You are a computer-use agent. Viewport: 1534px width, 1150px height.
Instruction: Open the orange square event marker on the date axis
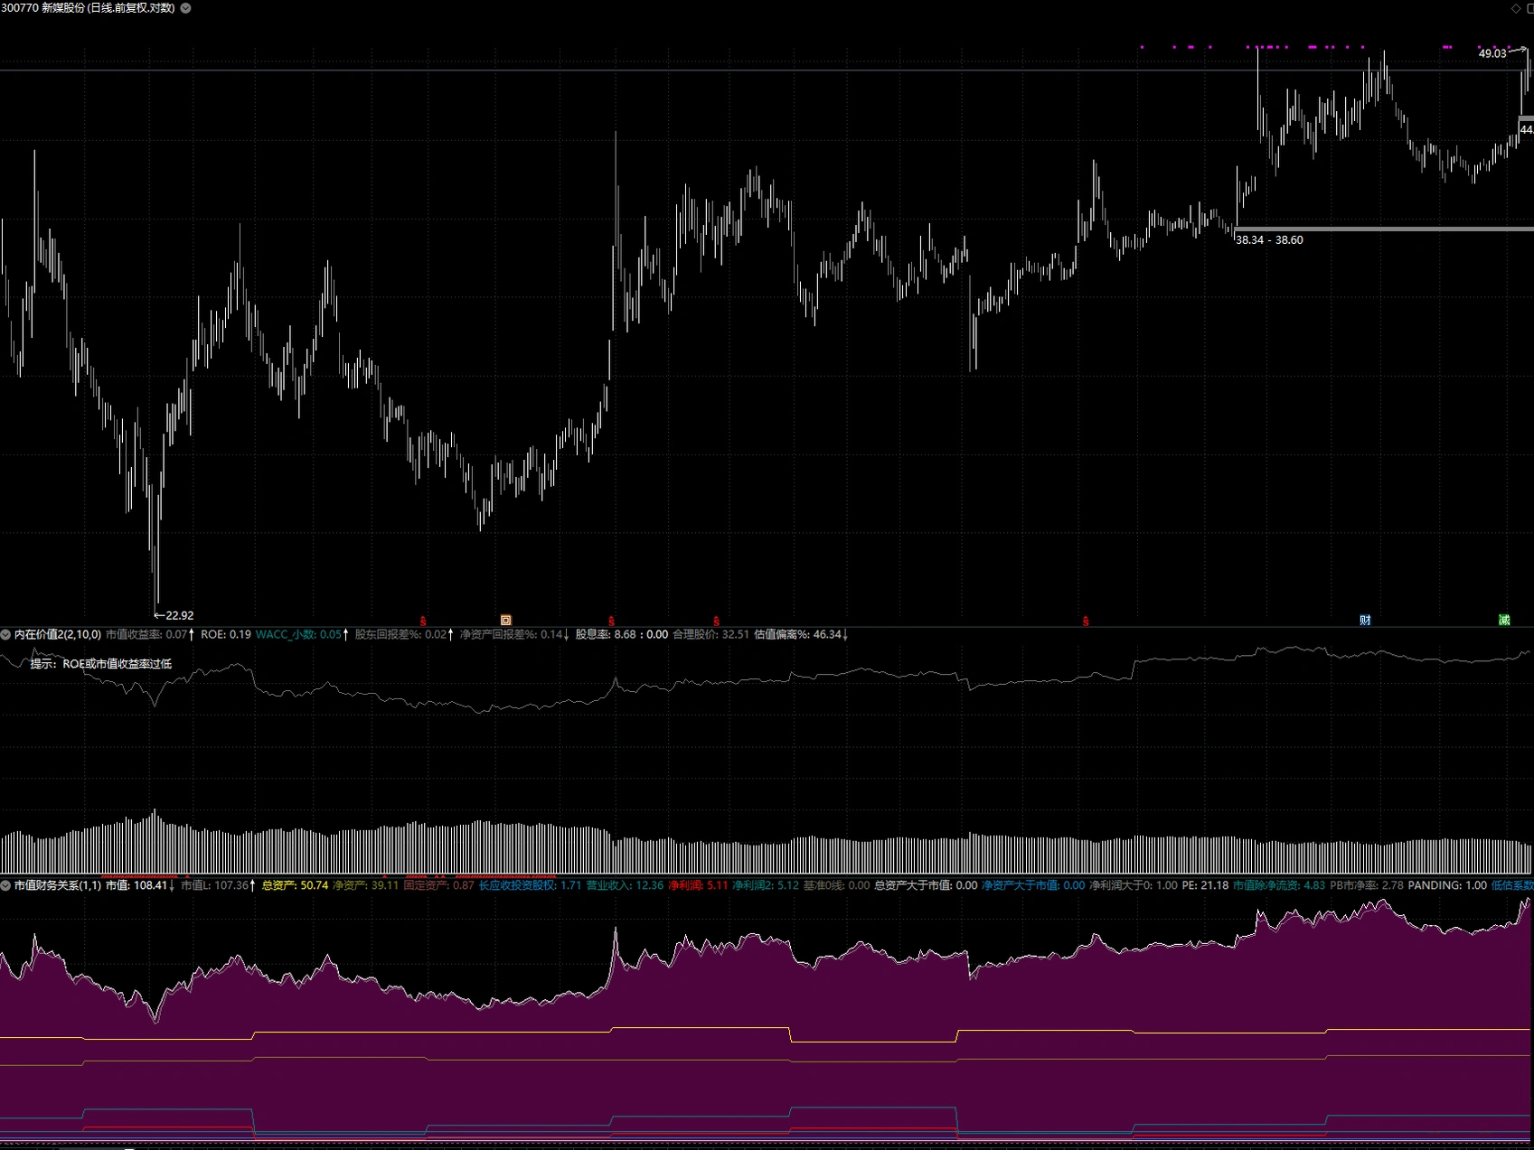click(506, 620)
